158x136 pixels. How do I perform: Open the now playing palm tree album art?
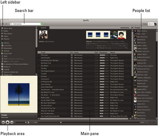click(19, 94)
